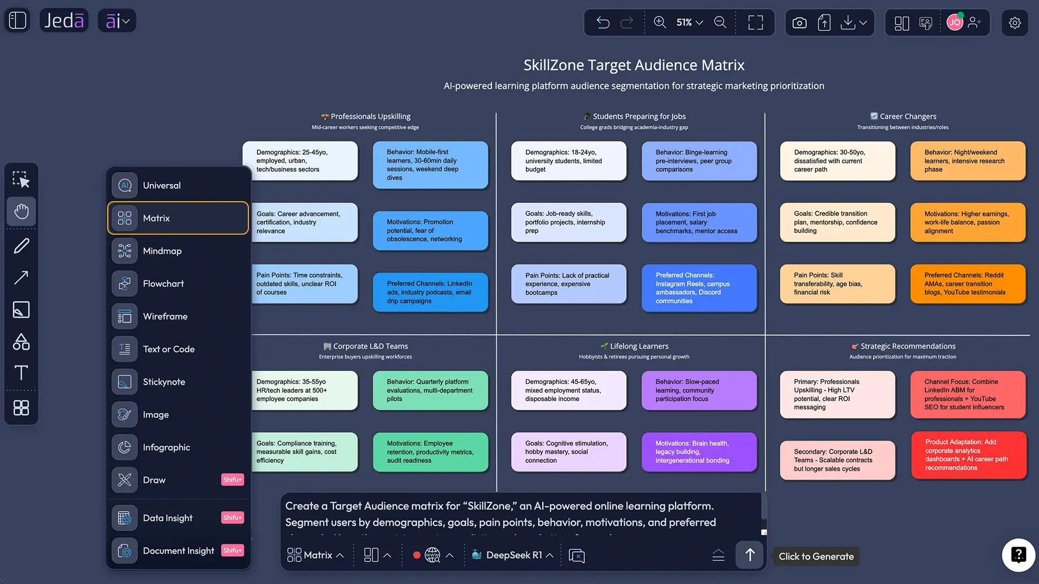
Task: Open settings gear
Action: coord(1015,23)
